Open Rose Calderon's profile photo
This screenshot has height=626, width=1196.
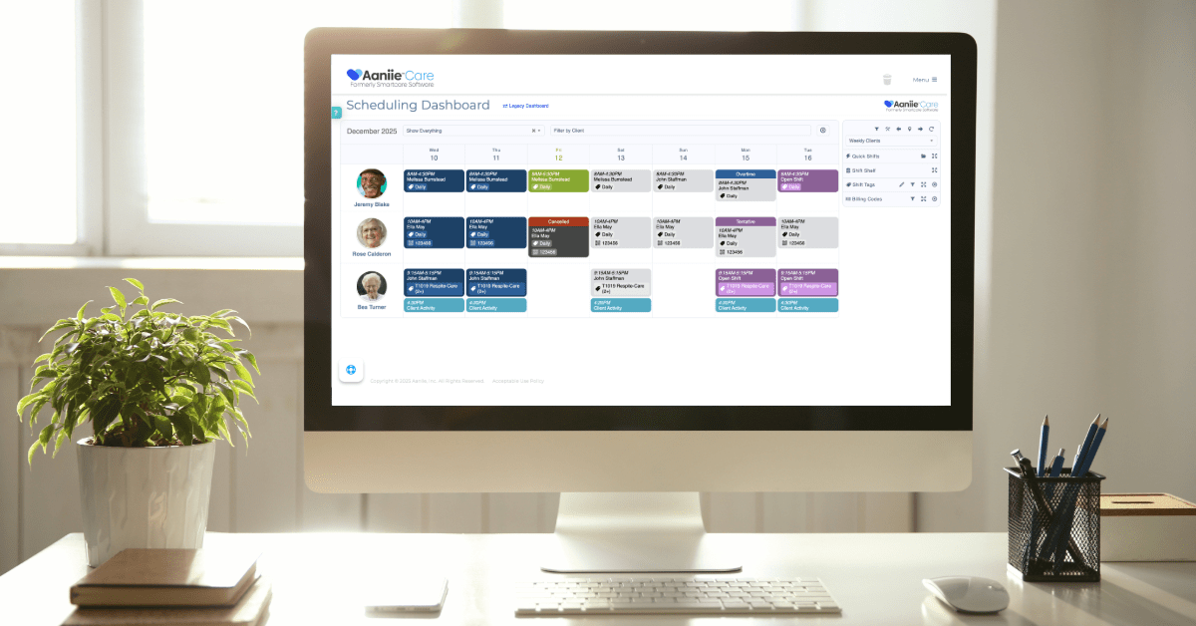[x=372, y=233]
